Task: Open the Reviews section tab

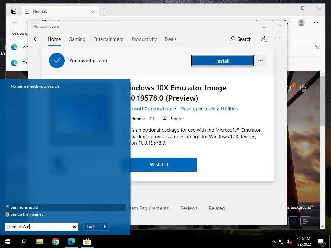Action: tap(189, 208)
